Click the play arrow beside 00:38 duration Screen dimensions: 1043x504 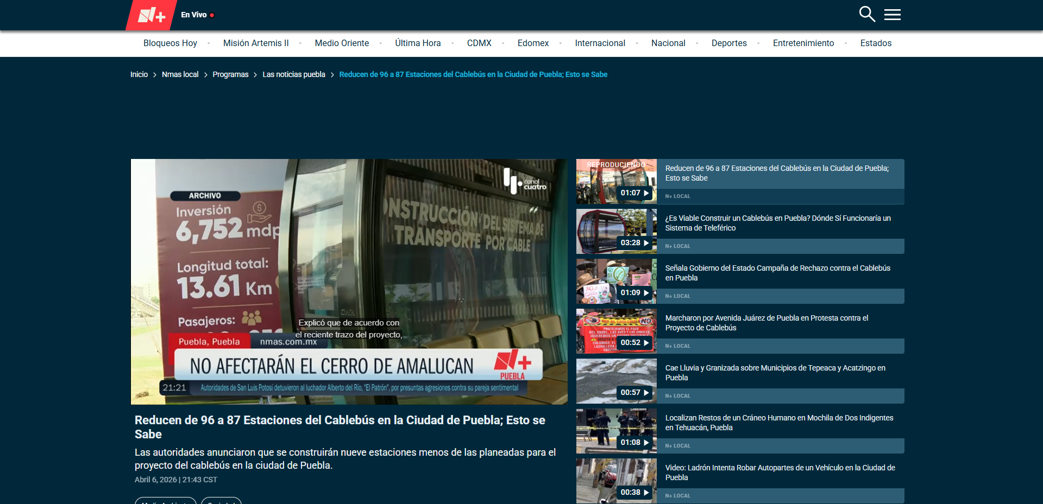coord(646,493)
